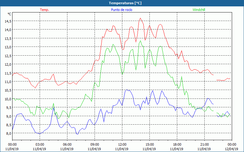
Task: Click the 8,0 y-axis value
Action: (9, 133)
